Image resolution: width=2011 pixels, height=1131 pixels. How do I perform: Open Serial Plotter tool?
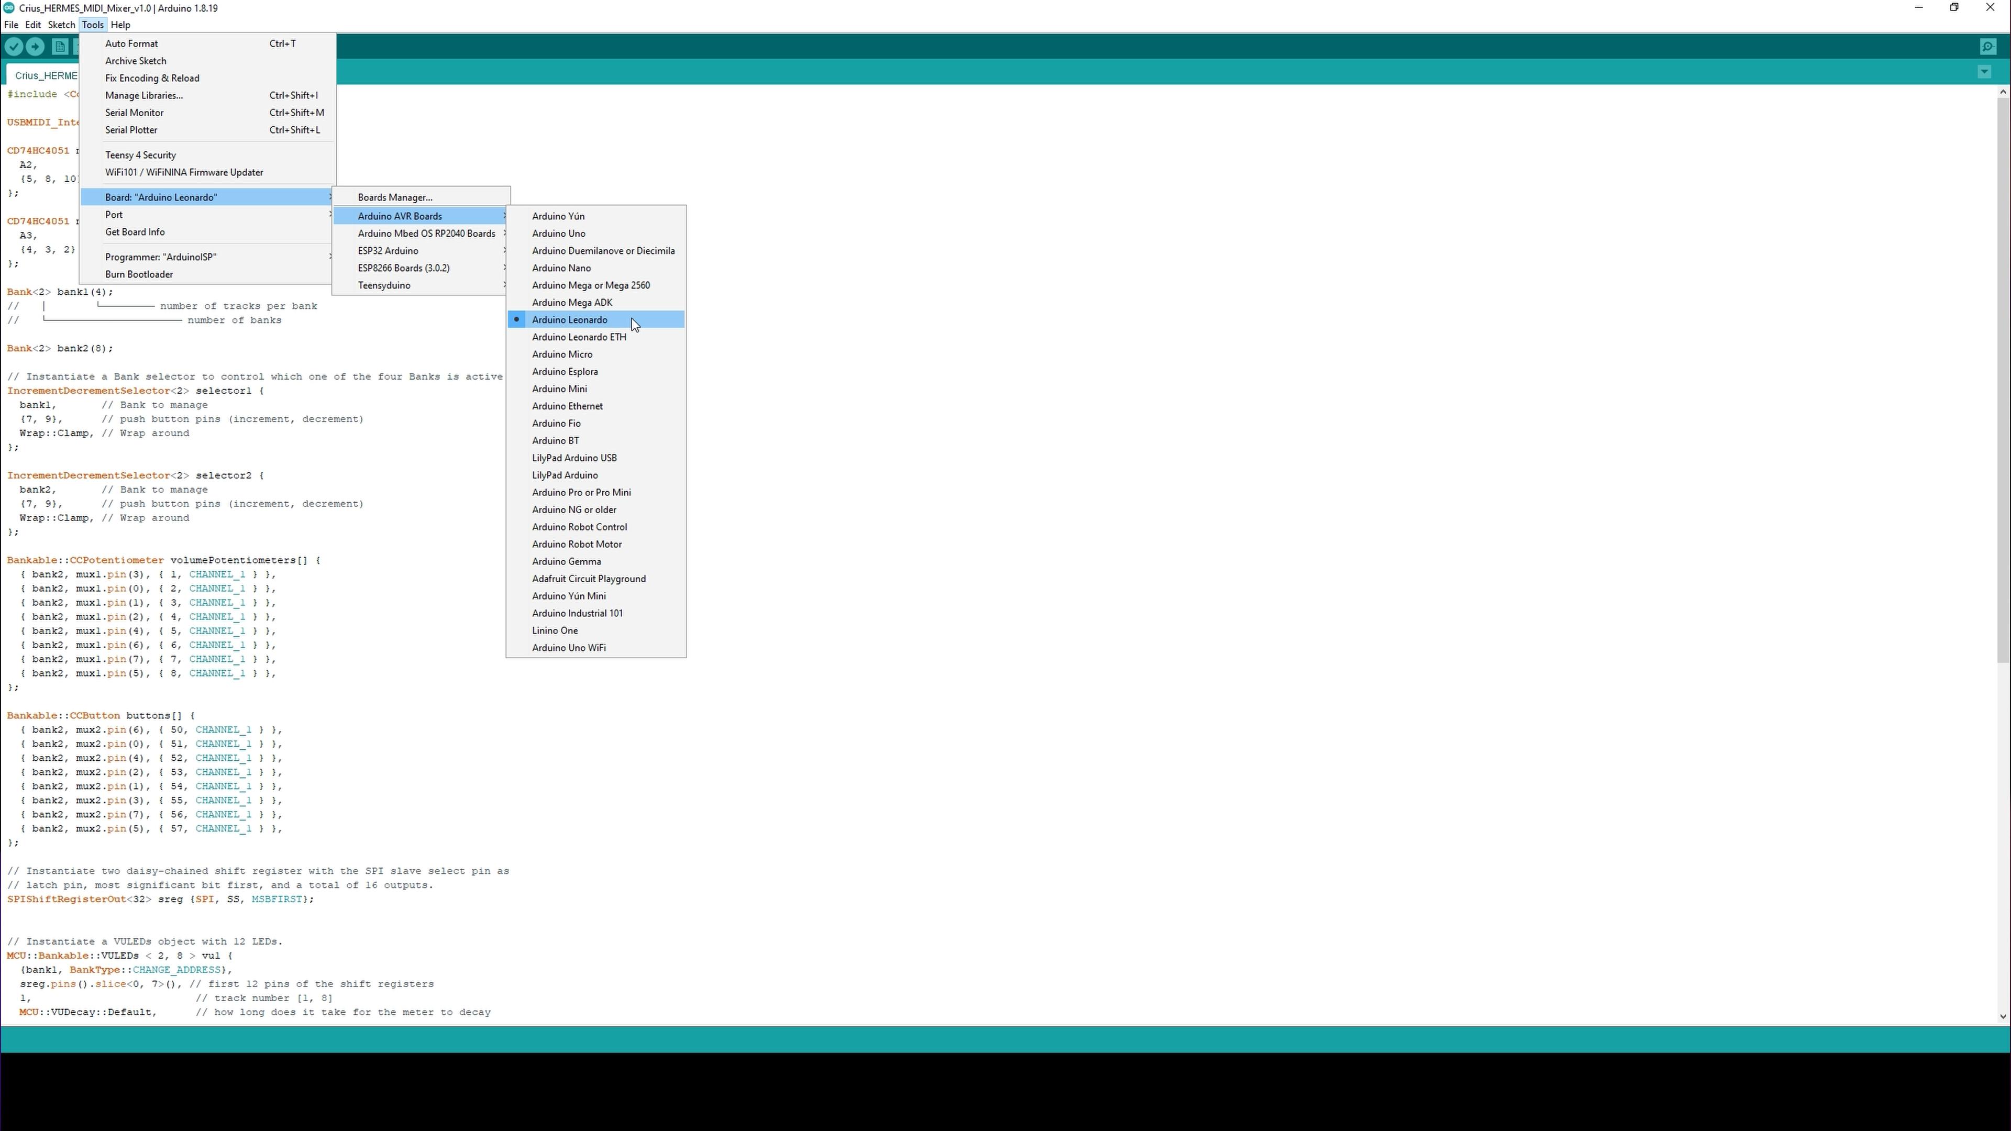pyautogui.click(x=131, y=130)
